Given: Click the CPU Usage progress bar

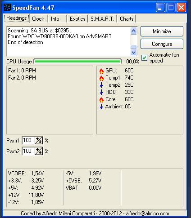Looking at the screenshot, I should tap(77, 62).
